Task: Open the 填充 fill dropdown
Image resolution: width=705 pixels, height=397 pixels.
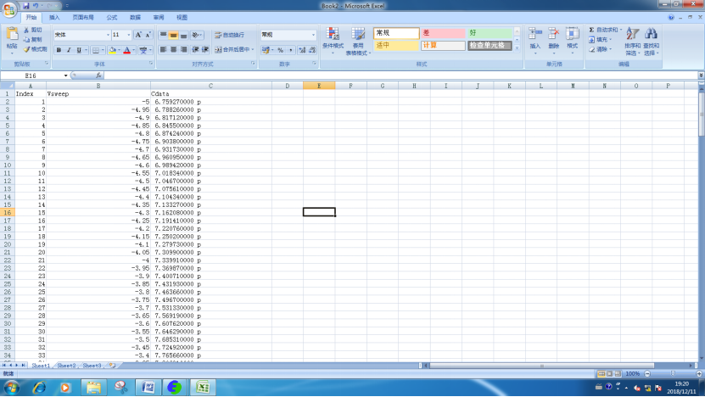Action: click(611, 40)
